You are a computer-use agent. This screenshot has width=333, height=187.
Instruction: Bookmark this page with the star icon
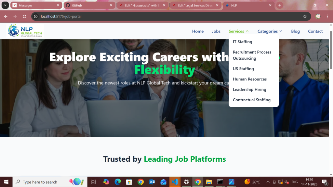click(305, 16)
